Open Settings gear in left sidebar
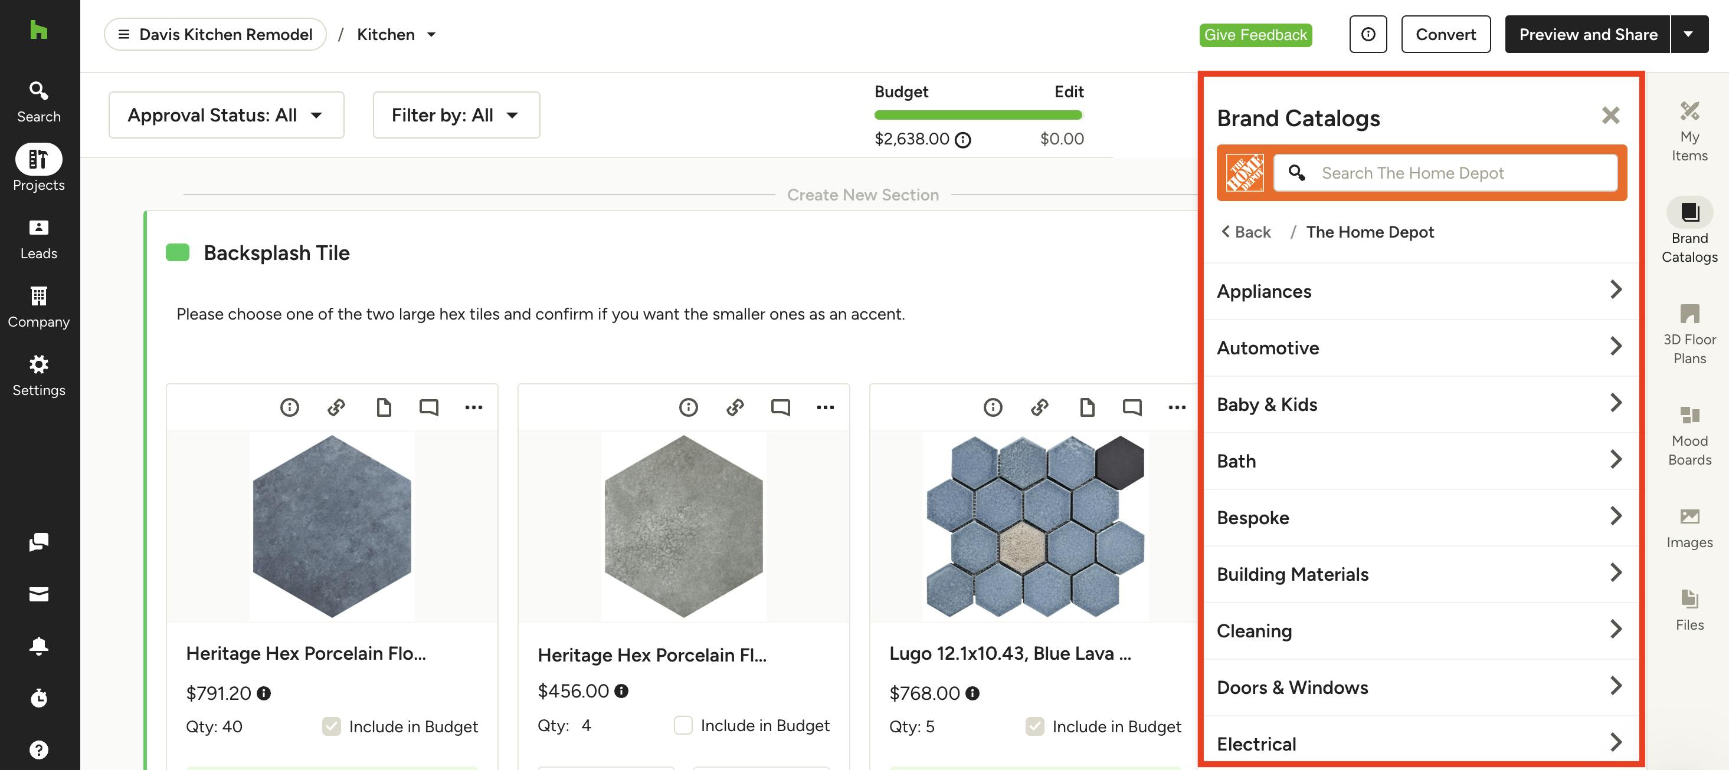 click(39, 376)
